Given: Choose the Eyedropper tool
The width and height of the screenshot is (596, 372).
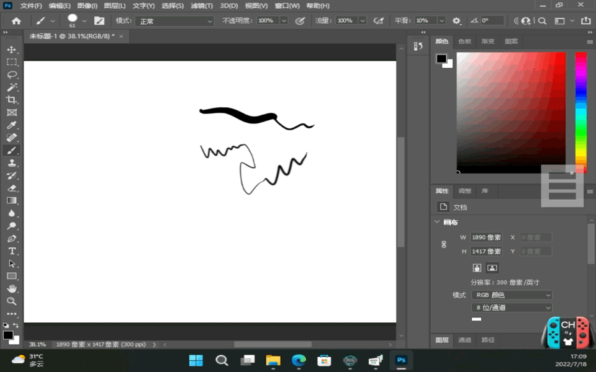Looking at the screenshot, I should [x=12, y=125].
